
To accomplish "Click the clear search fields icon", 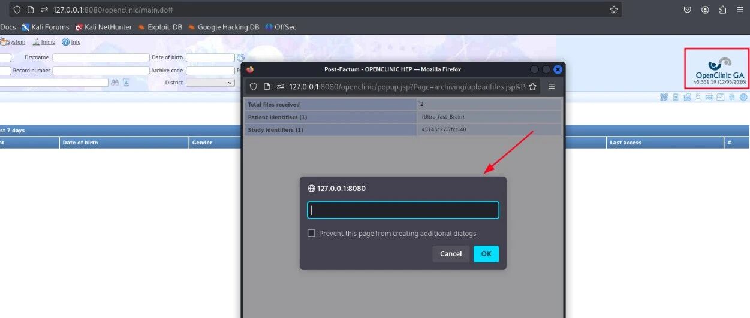I will [x=126, y=83].
